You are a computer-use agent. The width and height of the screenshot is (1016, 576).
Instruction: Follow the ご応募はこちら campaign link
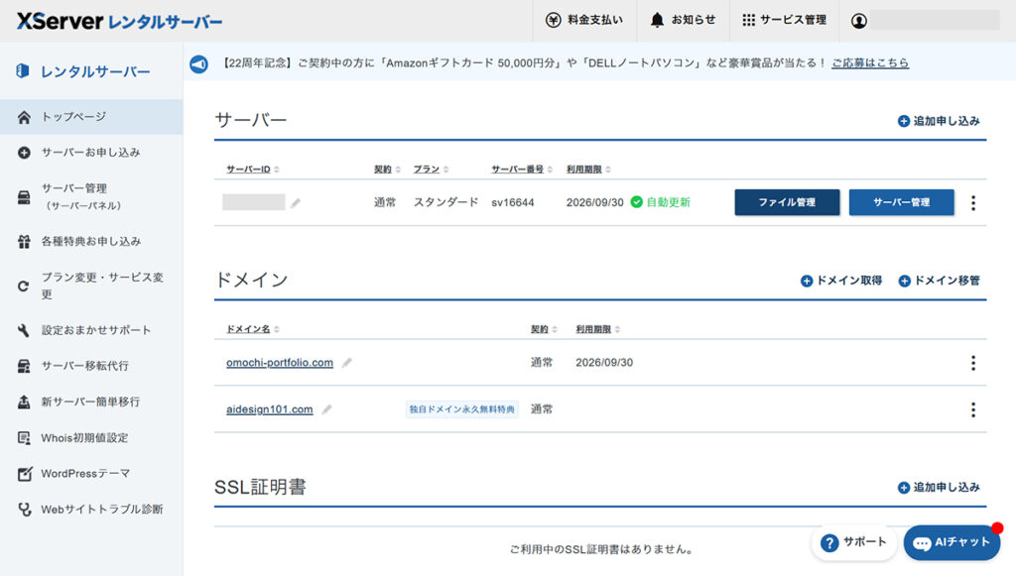pos(869,63)
